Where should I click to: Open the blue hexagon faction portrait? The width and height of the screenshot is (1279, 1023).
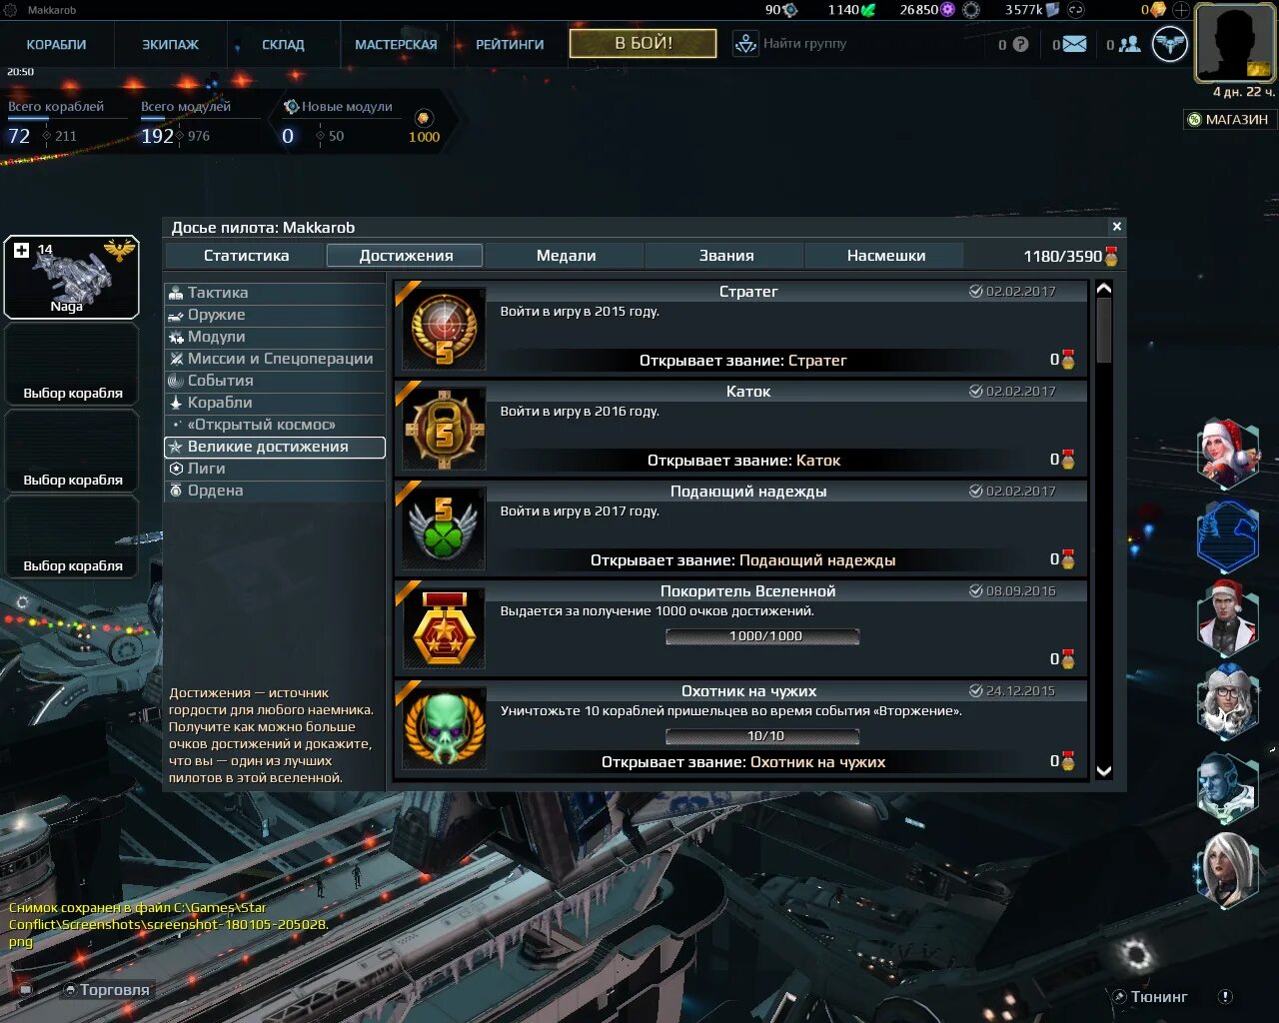coord(1227,536)
